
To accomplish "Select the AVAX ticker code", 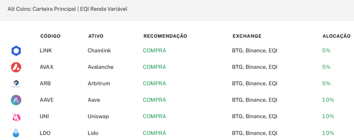I will coord(47,67).
